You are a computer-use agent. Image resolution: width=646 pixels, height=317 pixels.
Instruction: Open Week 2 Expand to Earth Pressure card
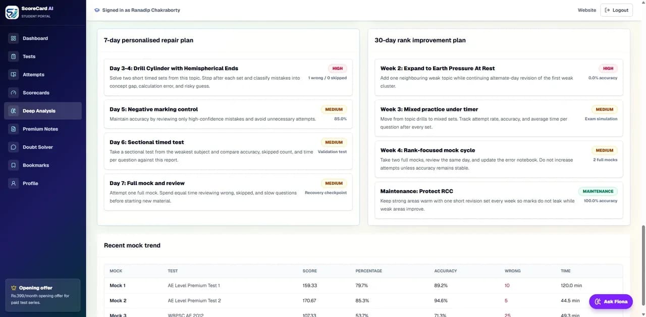point(499,77)
